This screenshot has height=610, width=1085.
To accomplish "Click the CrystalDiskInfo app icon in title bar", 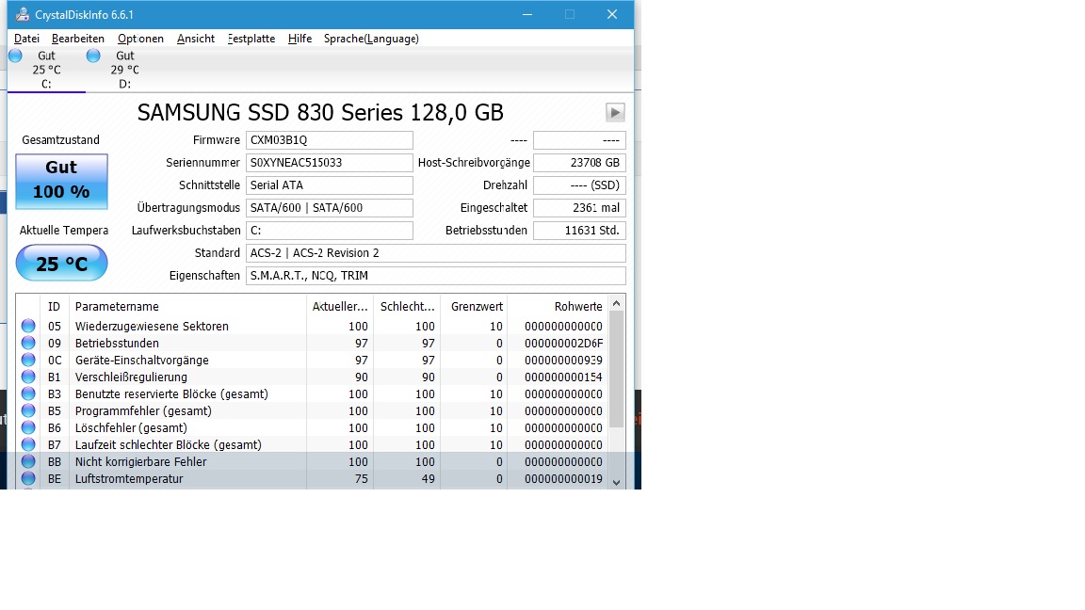I will tap(23, 14).
